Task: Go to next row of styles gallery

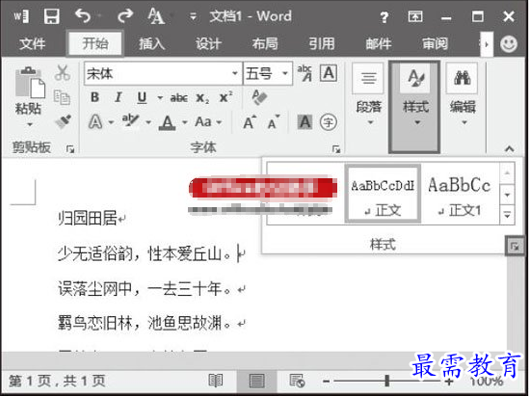Action: tap(507, 195)
